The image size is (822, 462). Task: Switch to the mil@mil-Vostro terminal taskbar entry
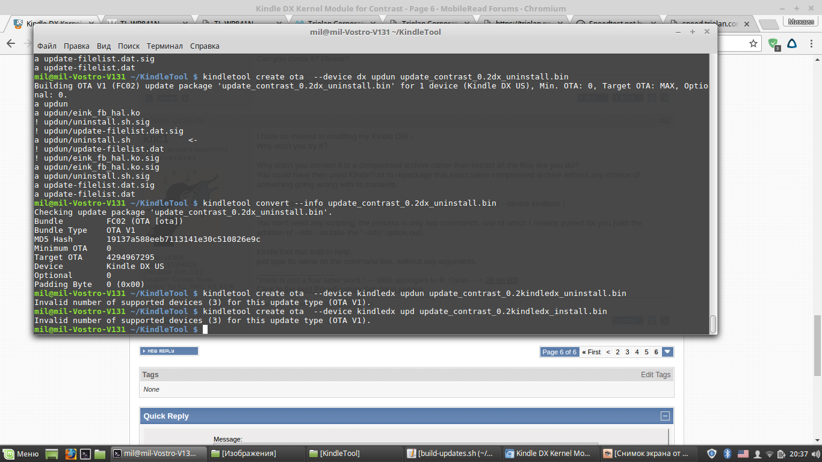159,454
